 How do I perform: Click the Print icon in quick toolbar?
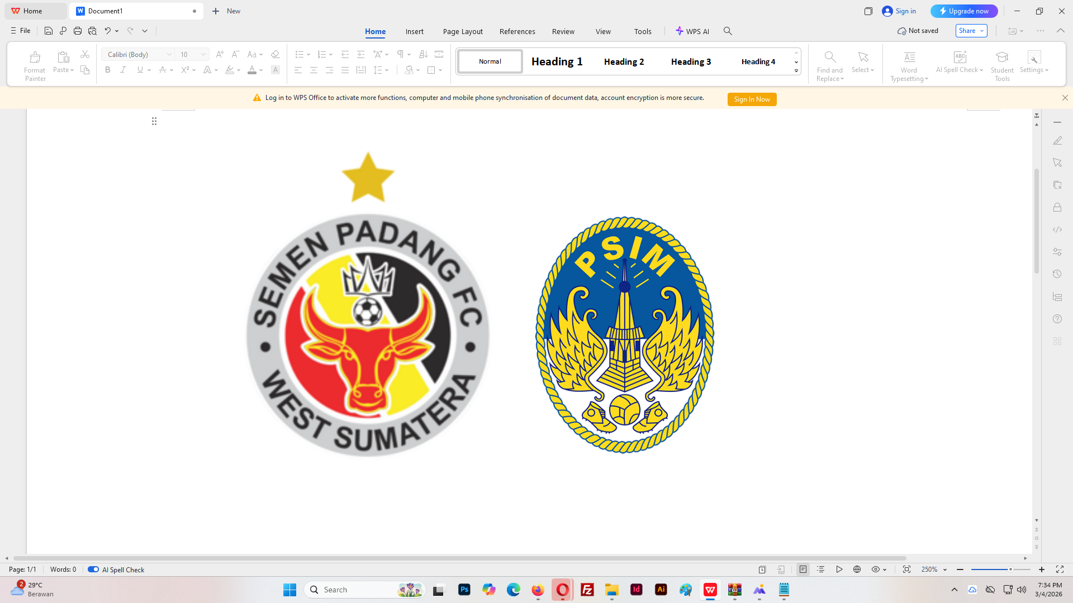tap(78, 31)
